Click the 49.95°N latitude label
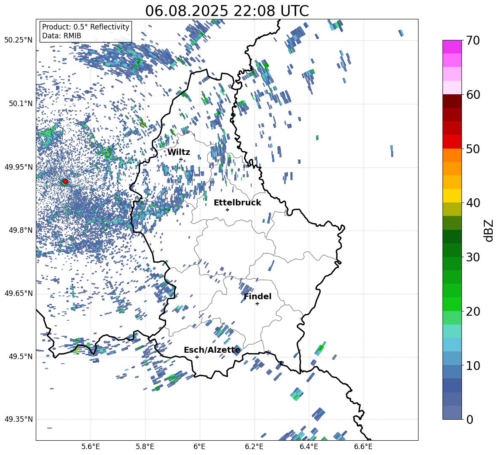Screen dimensions: 499x455 (19, 167)
